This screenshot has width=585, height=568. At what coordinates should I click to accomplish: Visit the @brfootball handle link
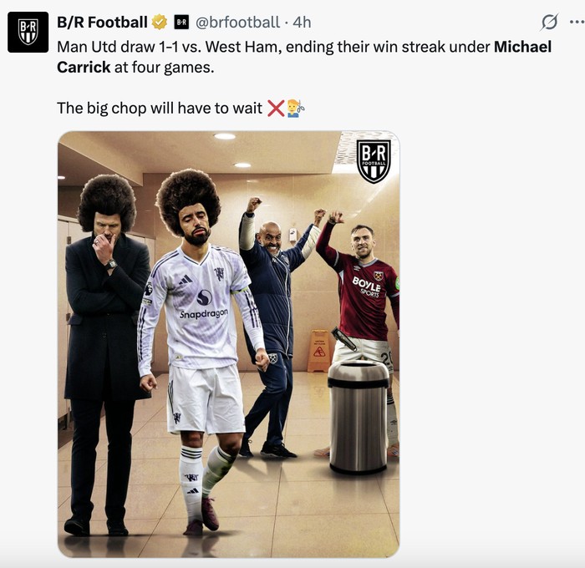coord(237,23)
